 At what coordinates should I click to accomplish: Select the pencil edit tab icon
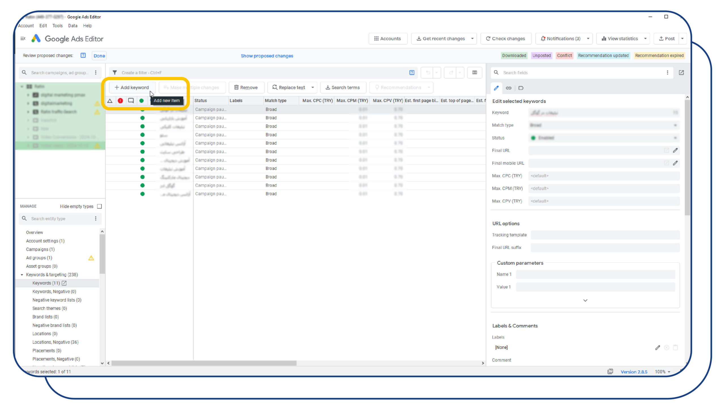coord(496,88)
